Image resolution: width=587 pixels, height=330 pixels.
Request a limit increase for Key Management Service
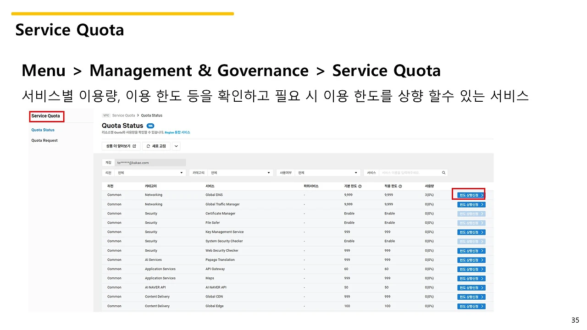click(x=471, y=232)
